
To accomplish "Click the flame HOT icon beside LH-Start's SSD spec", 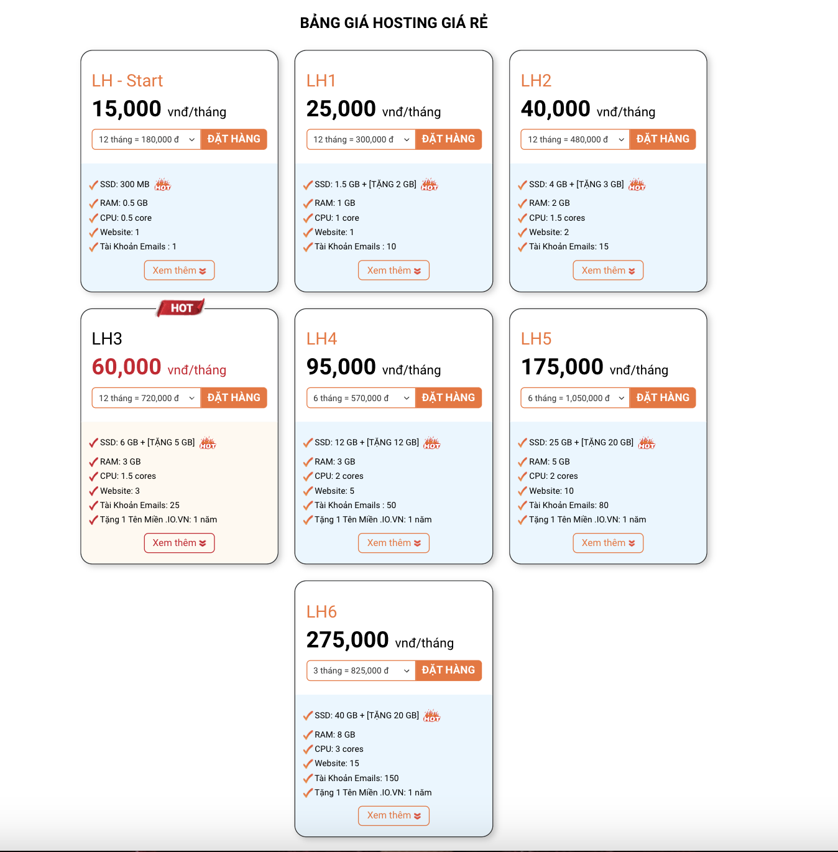I will coord(163,184).
